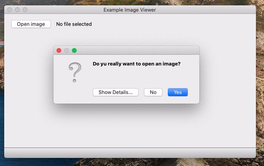
Task: Choose No in the dialog
Action: pos(153,92)
